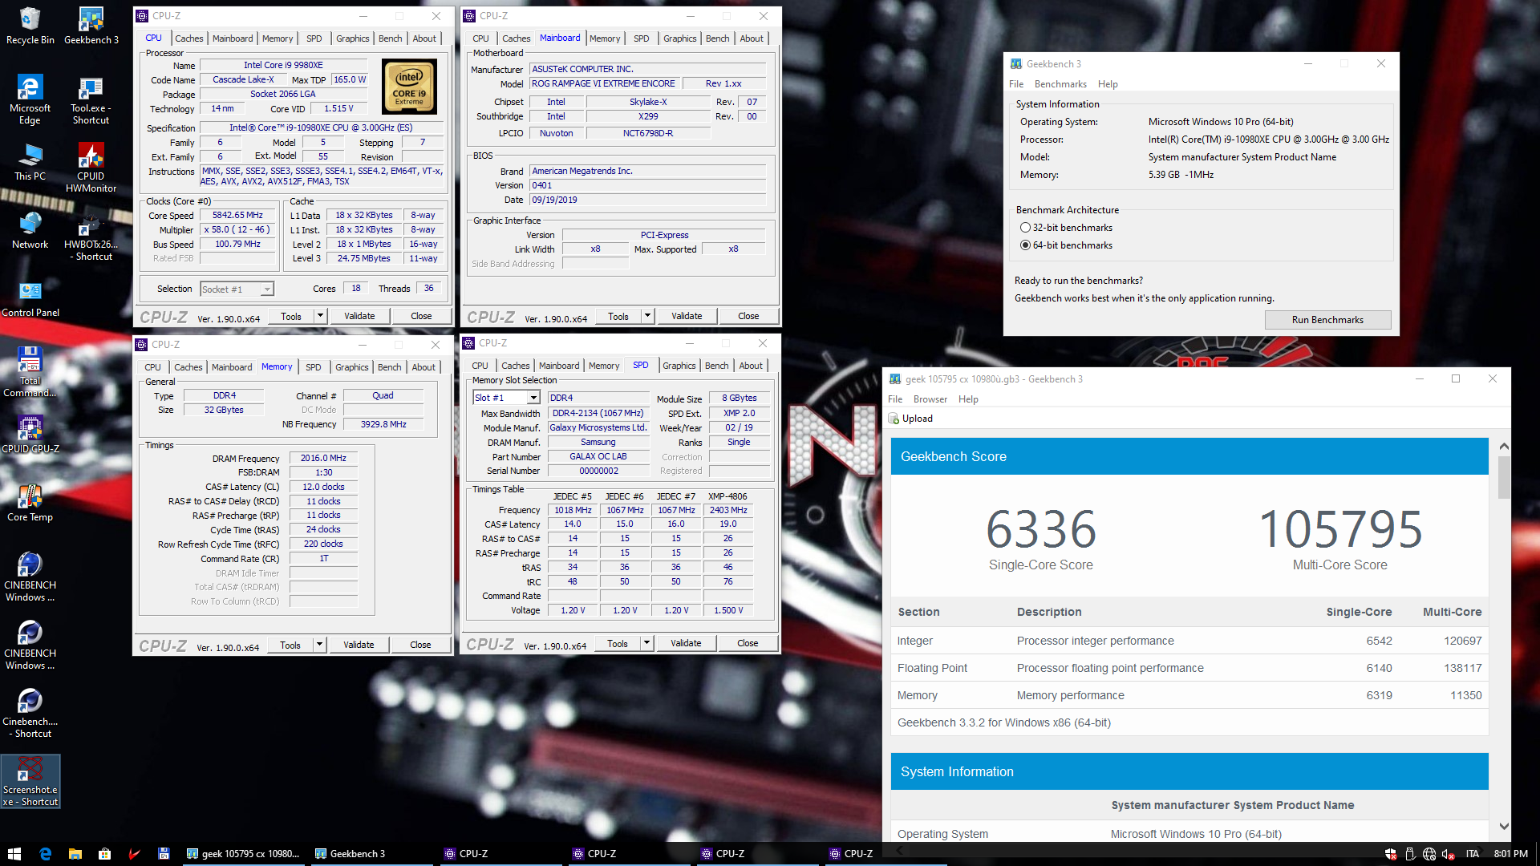Click Close in the Mainboard tab window

tap(748, 316)
